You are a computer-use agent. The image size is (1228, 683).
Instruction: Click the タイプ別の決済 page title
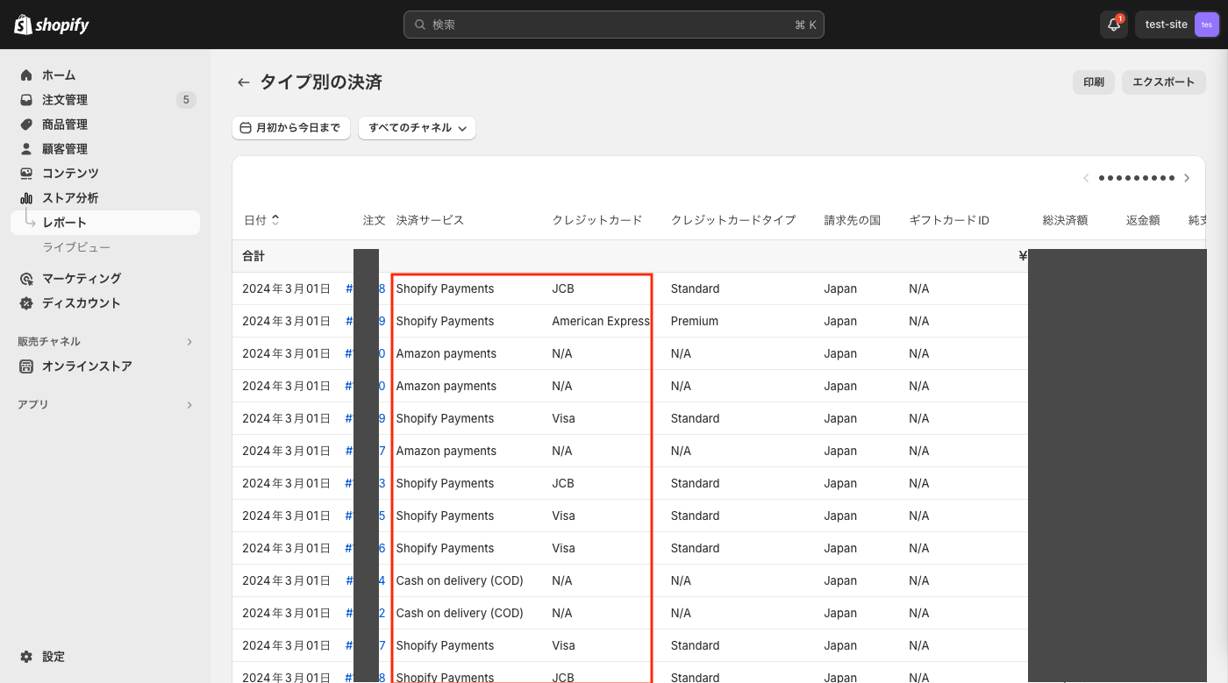(x=321, y=82)
